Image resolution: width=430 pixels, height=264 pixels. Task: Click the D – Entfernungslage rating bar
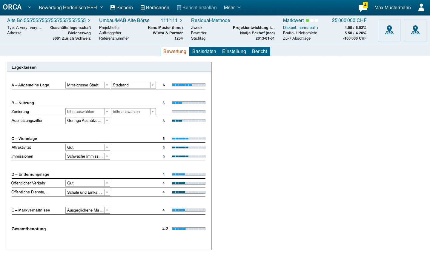point(188,174)
